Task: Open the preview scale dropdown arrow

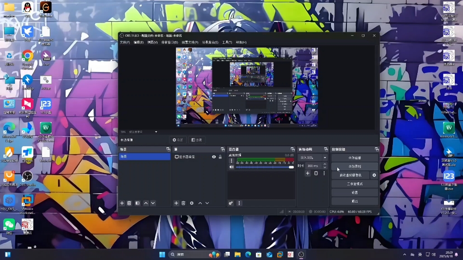Action: [156, 132]
